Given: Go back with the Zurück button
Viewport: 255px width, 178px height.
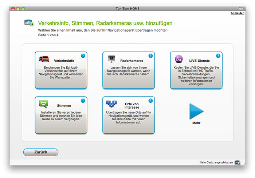Looking at the screenshot, I should pyautogui.click(x=41, y=152).
